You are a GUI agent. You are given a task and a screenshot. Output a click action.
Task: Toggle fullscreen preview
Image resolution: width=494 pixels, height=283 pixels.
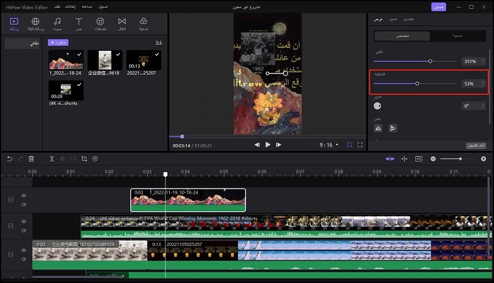point(360,145)
